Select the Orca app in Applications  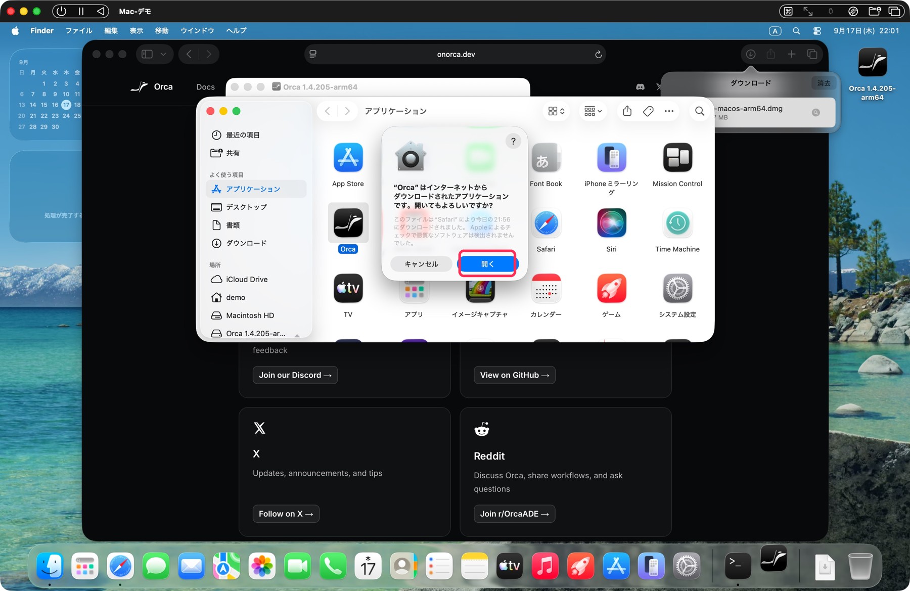tap(348, 223)
